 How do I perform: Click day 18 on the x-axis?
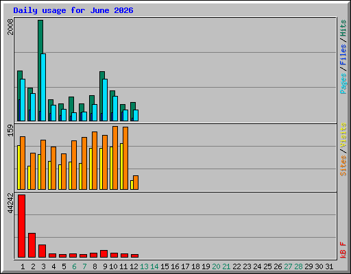[x=195, y=266]
